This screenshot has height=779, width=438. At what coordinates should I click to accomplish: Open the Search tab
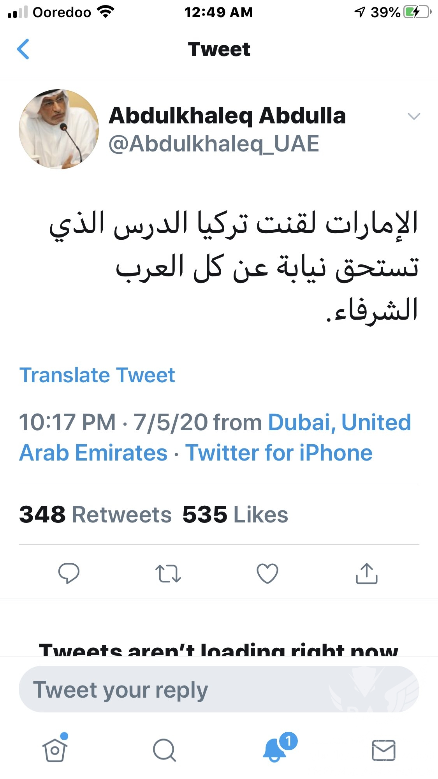164,749
